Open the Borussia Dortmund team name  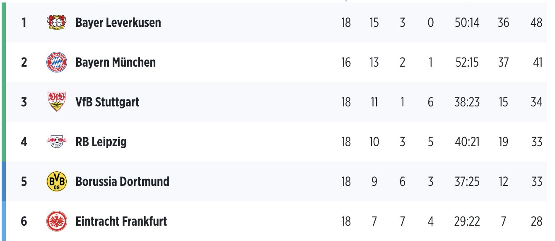coord(122,181)
